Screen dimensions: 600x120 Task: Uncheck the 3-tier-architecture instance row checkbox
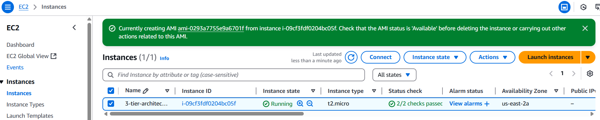(111, 104)
